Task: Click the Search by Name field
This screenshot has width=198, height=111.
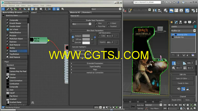Action: pyautogui.click(x=17, y=16)
